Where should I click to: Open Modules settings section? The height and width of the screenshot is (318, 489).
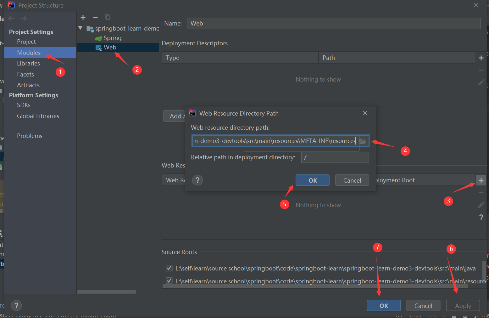point(40,53)
